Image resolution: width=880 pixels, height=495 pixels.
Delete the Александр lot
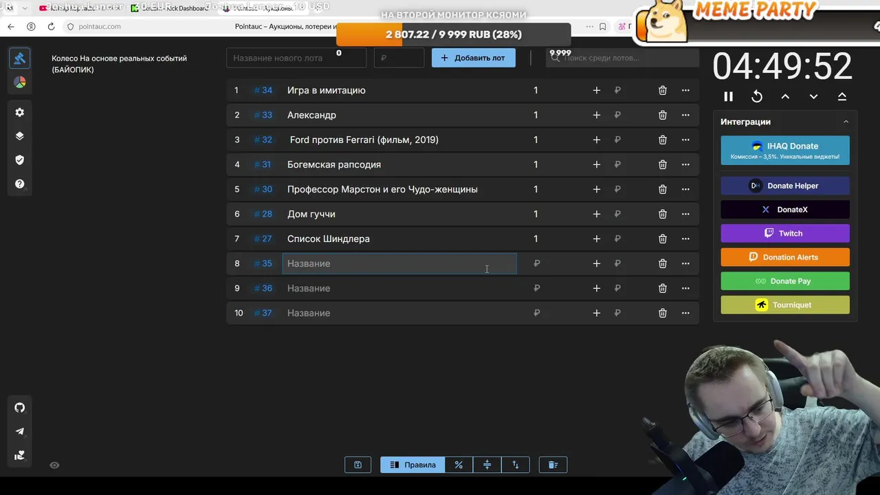[662, 115]
